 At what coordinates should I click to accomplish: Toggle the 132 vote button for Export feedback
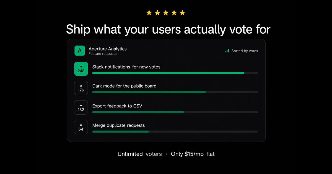(x=81, y=107)
